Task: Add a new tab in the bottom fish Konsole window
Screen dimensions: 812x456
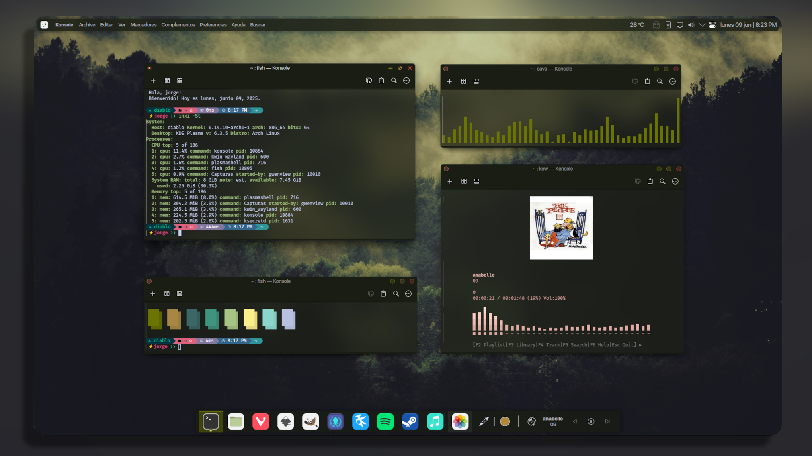Action: pyautogui.click(x=153, y=294)
